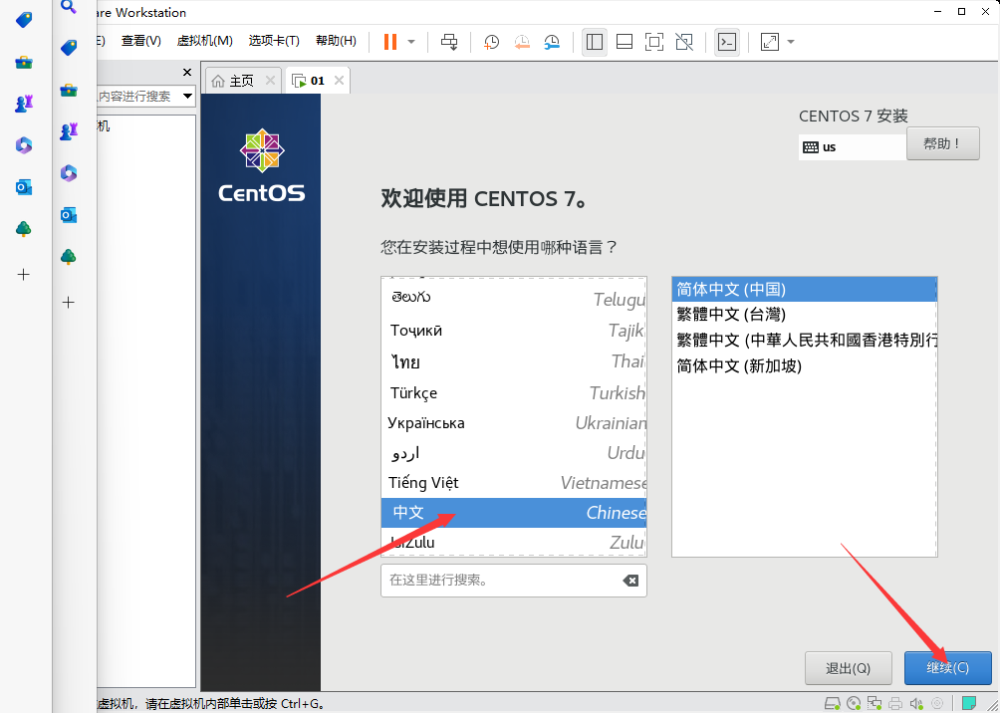
Task: Click chess pieces icon in leftmost sidebar column
Action: [x=24, y=104]
